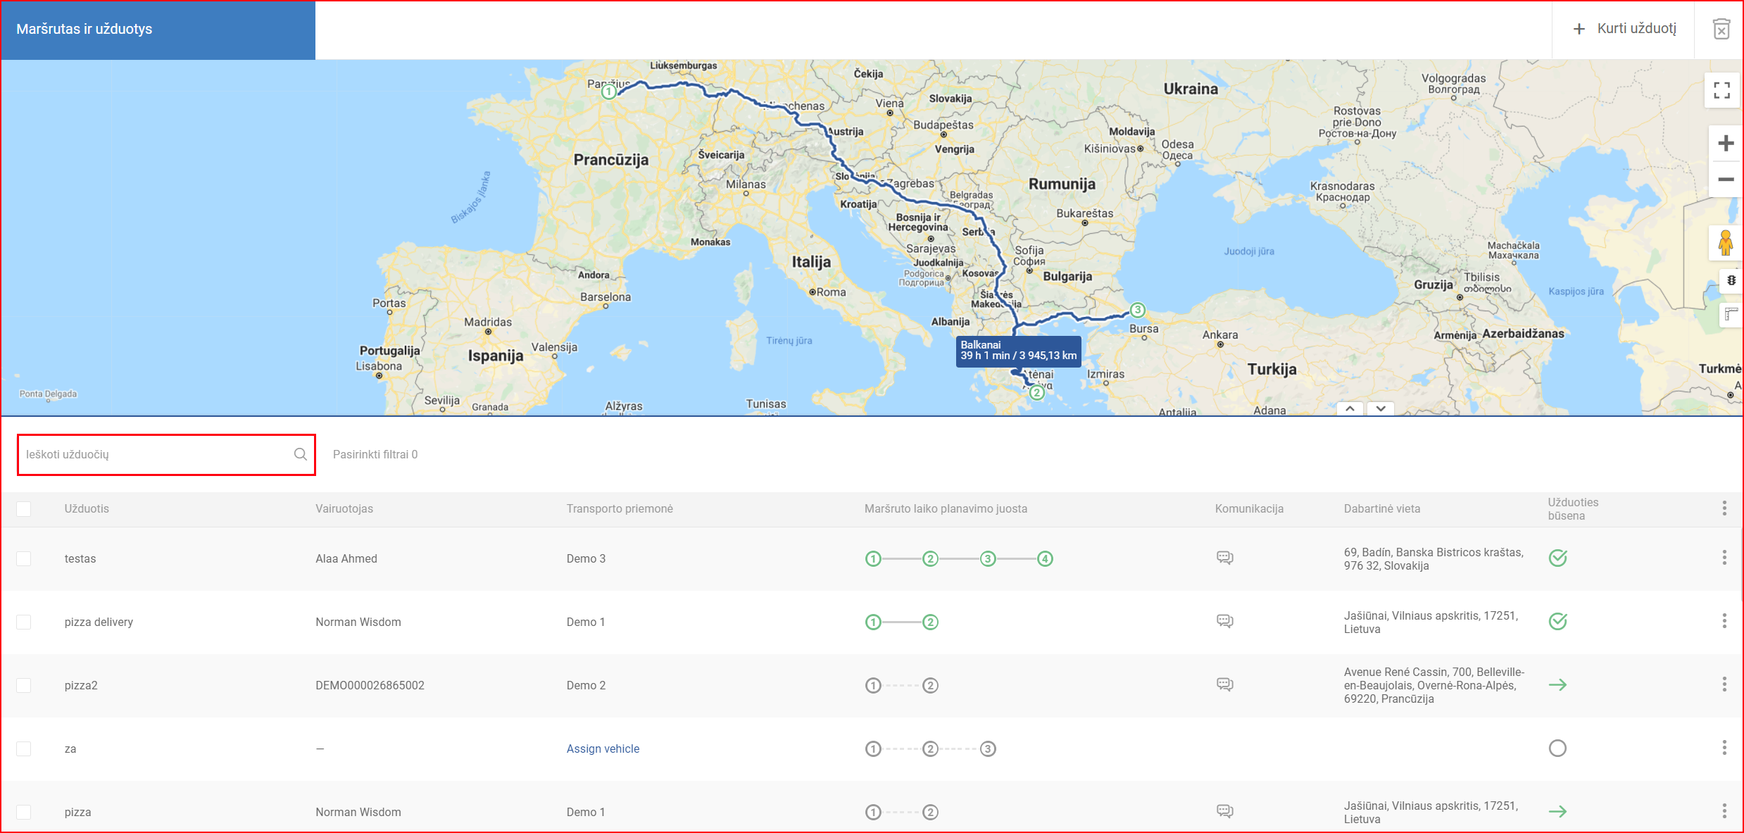Click stop 1 on testas timeline
This screenshot has width=1744, height=833.
point(873,559)
